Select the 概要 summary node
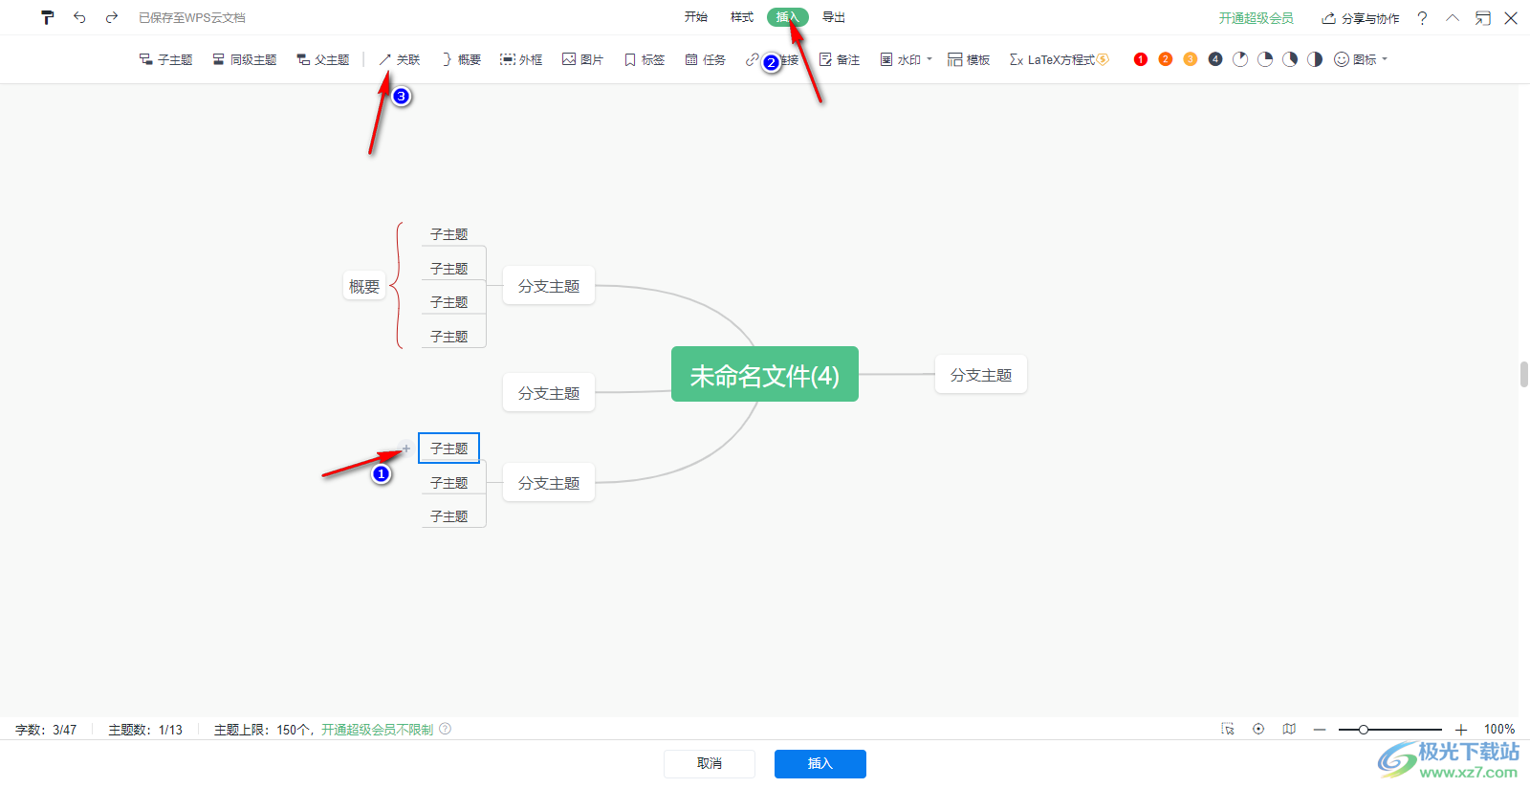This screenshot has width=1530, height=788. click(x=364, y=286)
